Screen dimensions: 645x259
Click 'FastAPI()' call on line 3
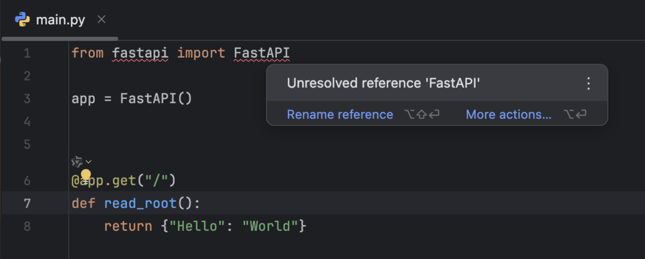(156, 98)
